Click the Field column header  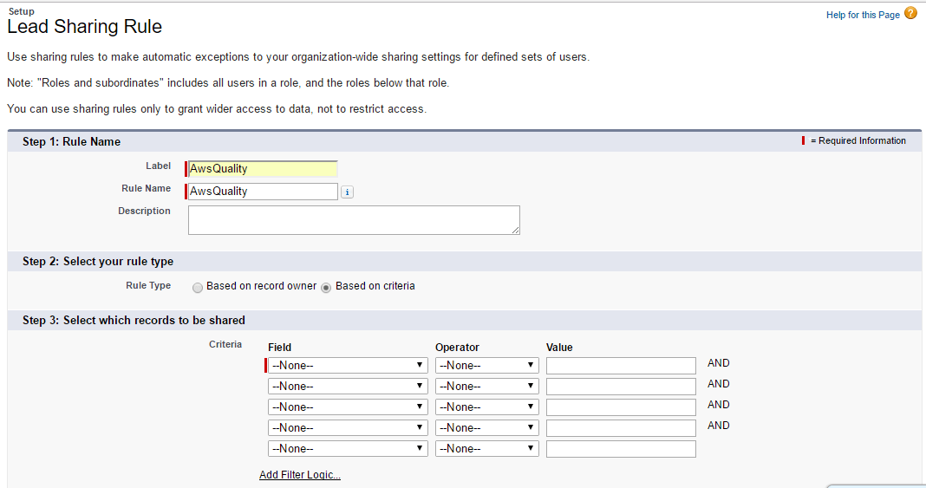coord(279,348)
